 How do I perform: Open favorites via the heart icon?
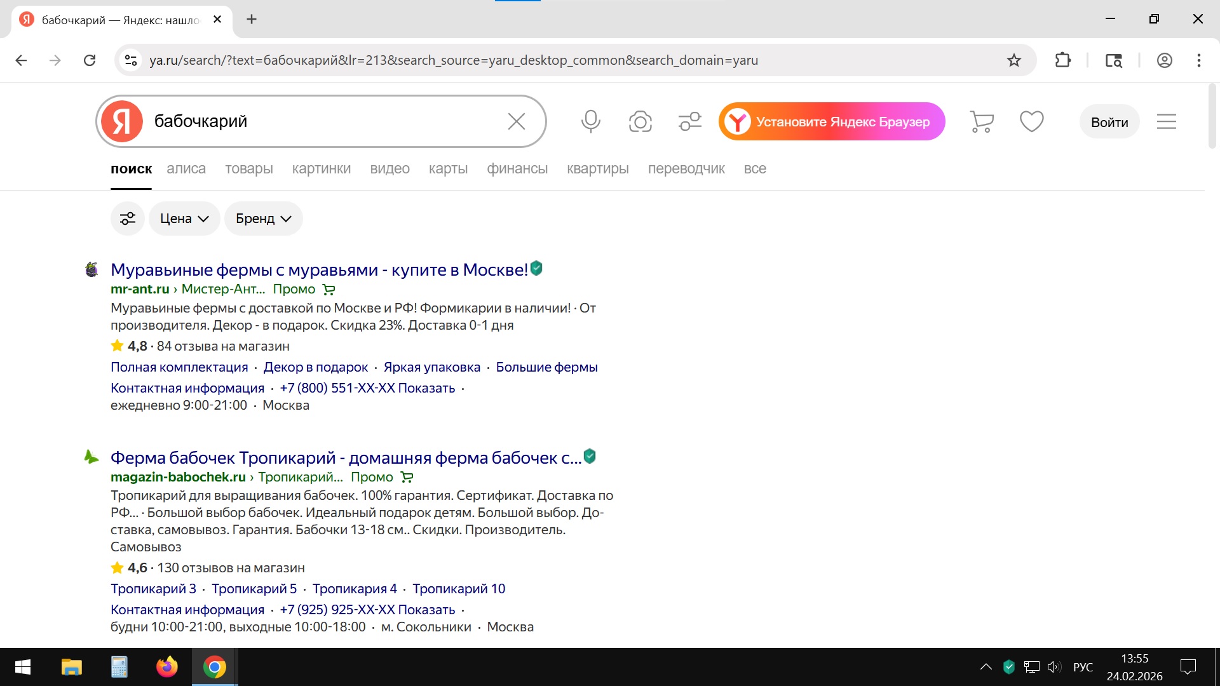(1031, 121)
